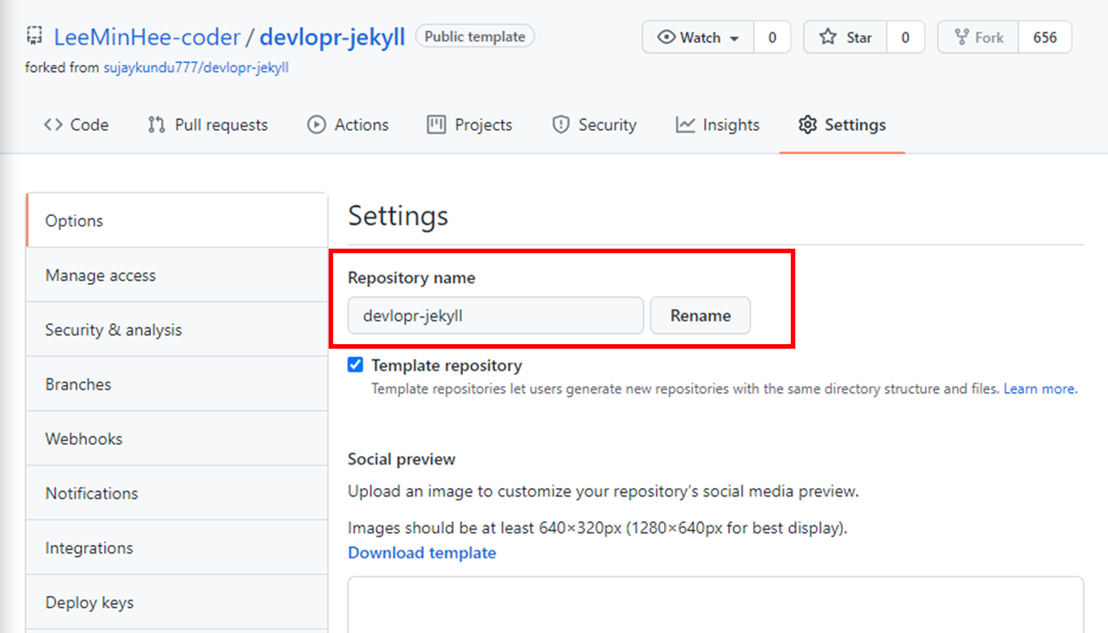Viewport: 1108px width, 633px height.
Task: View the Insights tab
Action: coord(718,124)
